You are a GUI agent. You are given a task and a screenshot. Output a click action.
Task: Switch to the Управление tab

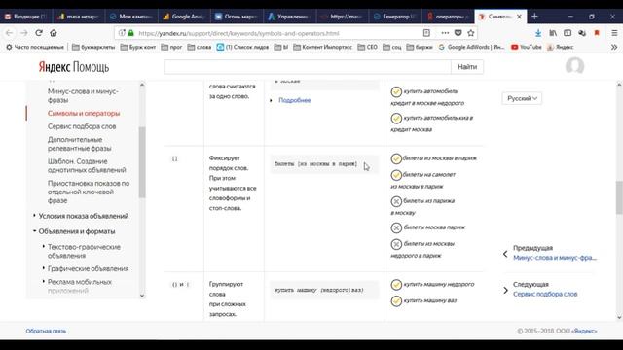tap(290, 17)
